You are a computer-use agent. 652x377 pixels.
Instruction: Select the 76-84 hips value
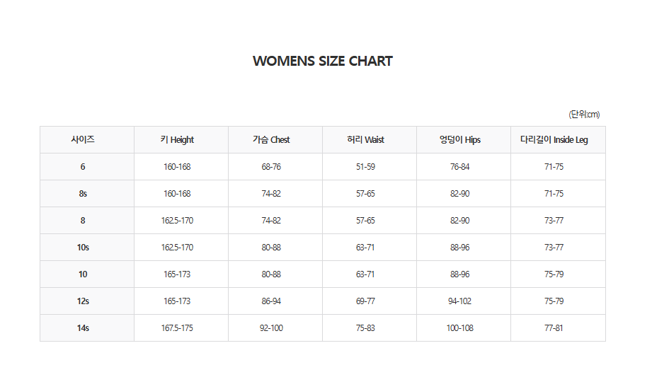(x=459, y=167)
